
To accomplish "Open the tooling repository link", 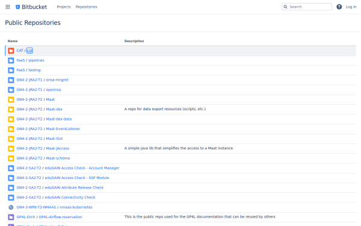I will point(34,70).
